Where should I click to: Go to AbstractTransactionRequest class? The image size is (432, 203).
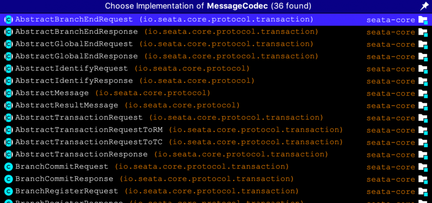click(x=79, y=117)
